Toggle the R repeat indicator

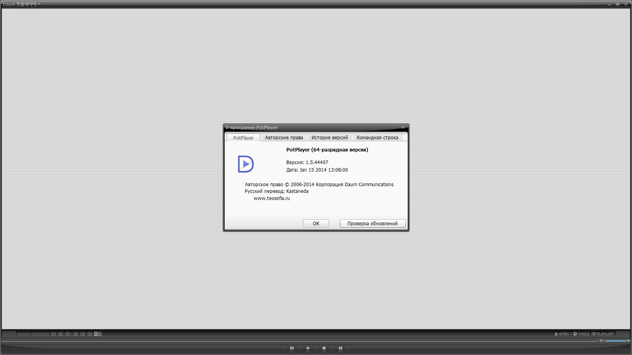click(x=96, y=334)
